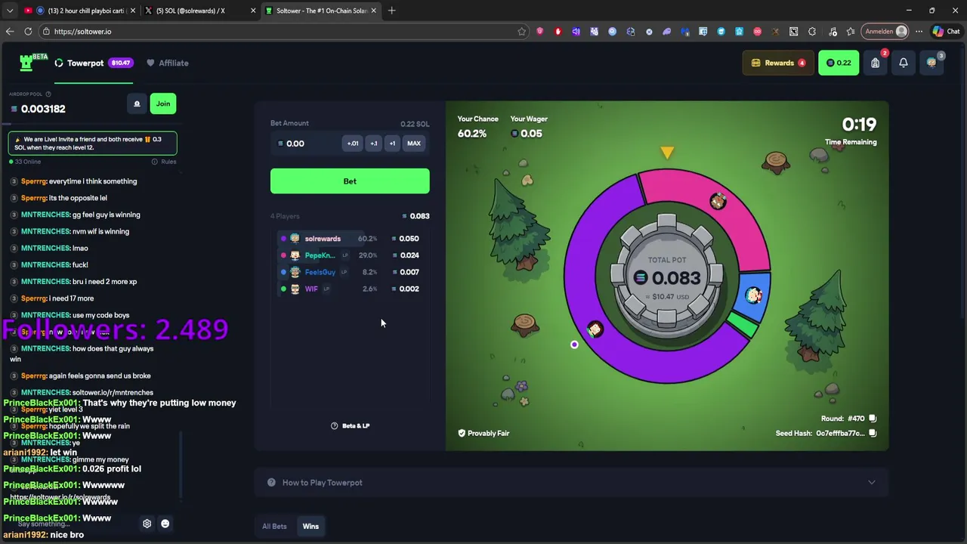Click the green Soltower rook logo

pyautogui.click(x=26, y=63)
